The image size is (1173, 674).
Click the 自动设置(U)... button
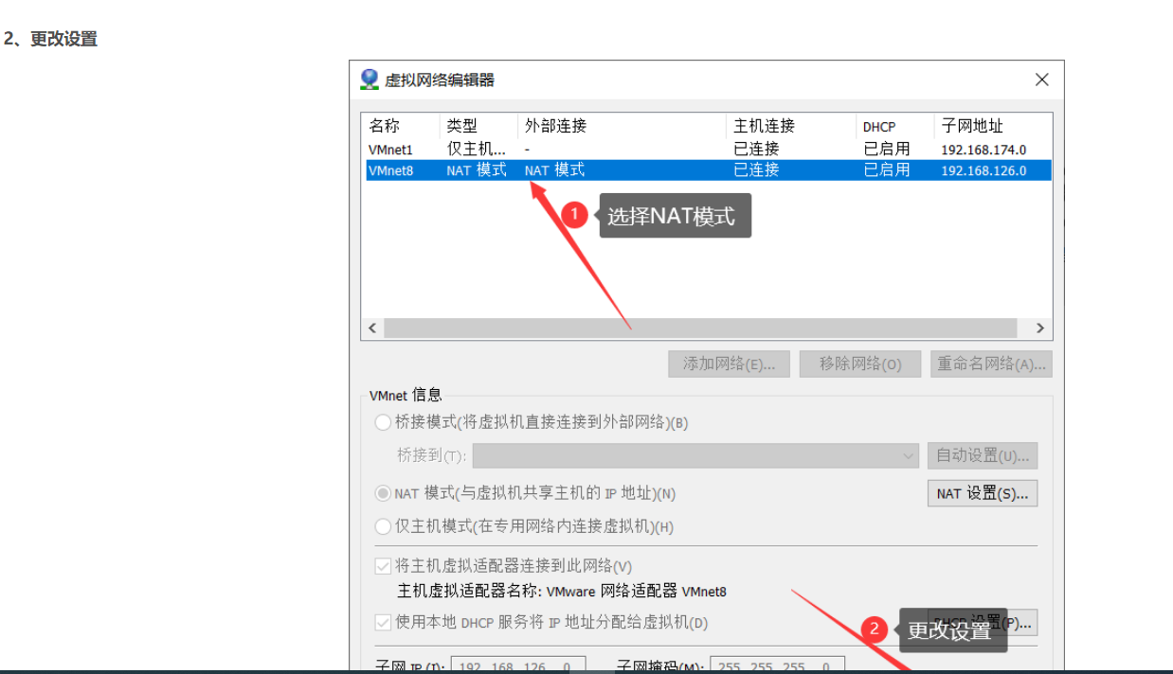983,455
